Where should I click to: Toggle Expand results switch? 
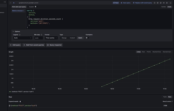coord(21,102)
